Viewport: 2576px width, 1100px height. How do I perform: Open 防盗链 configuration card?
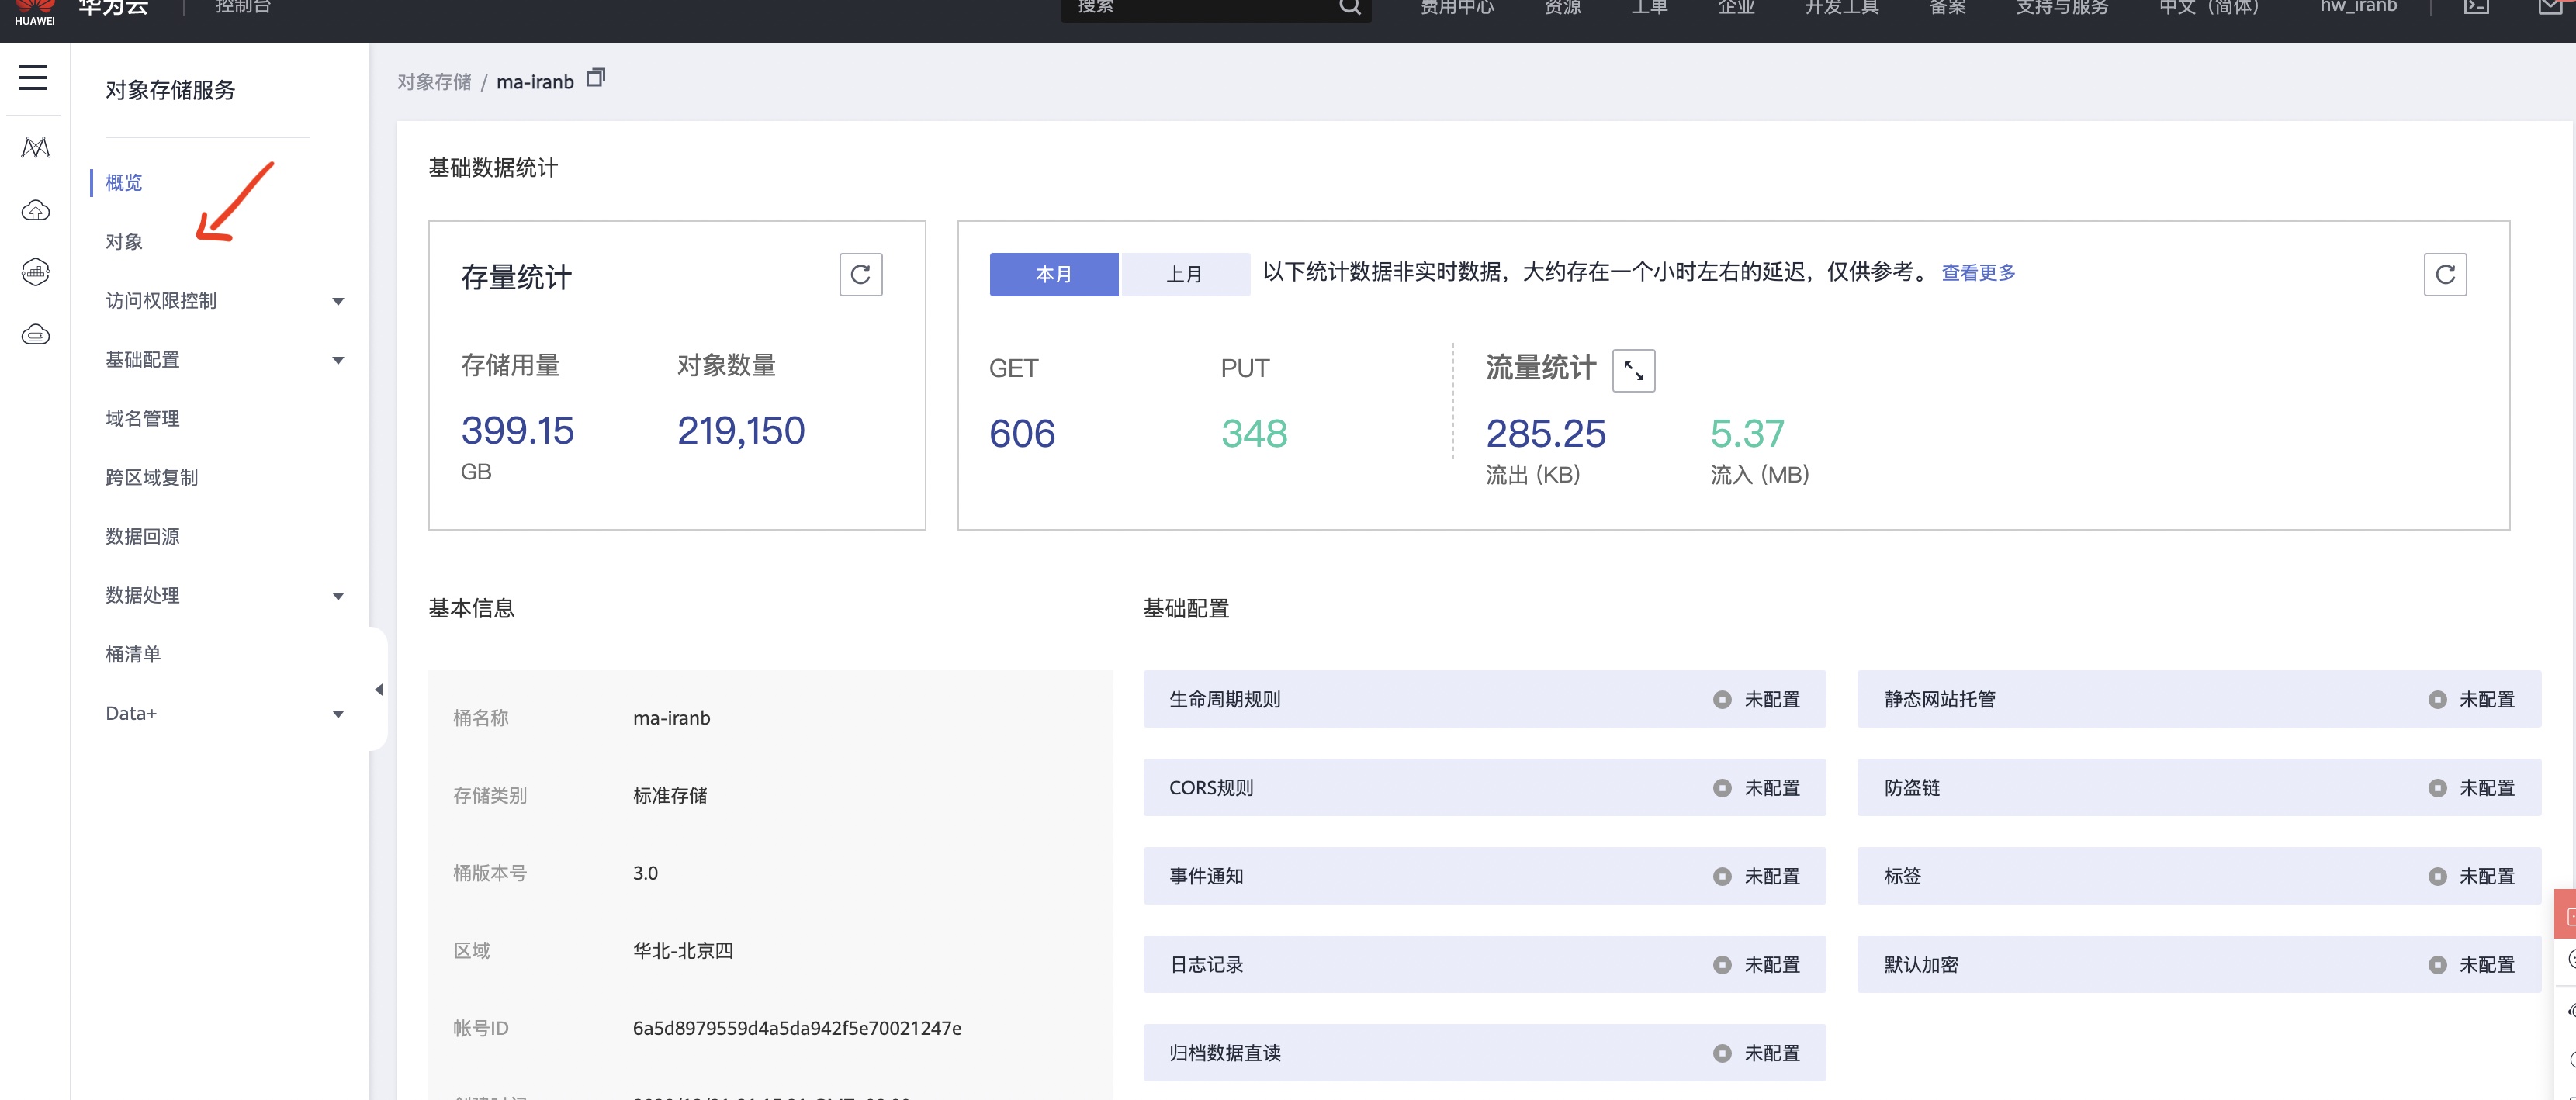[x=2199, y=787]
